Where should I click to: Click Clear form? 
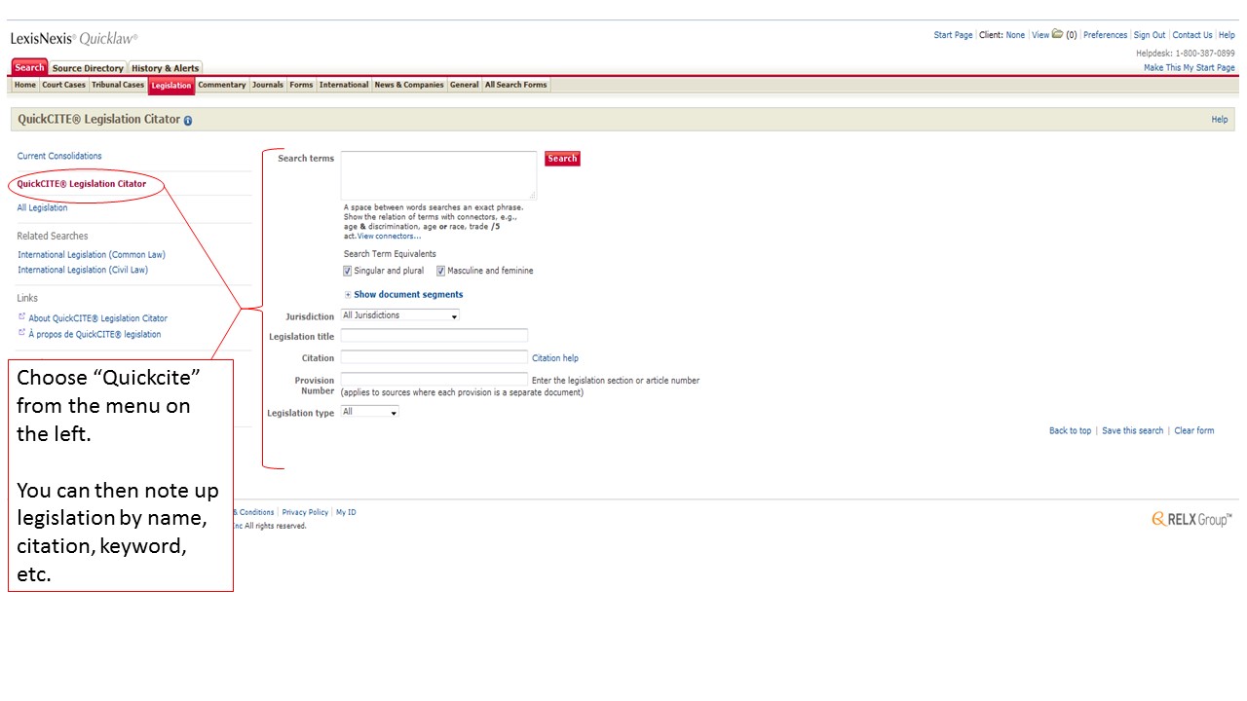[x=1194, y=431]
